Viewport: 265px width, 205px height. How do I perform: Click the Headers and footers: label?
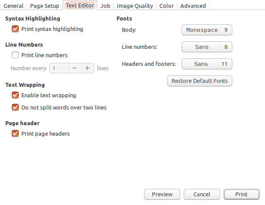coord(149,64)
